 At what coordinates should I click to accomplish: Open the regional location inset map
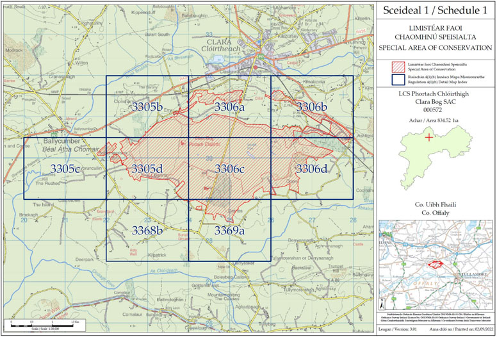436,265
